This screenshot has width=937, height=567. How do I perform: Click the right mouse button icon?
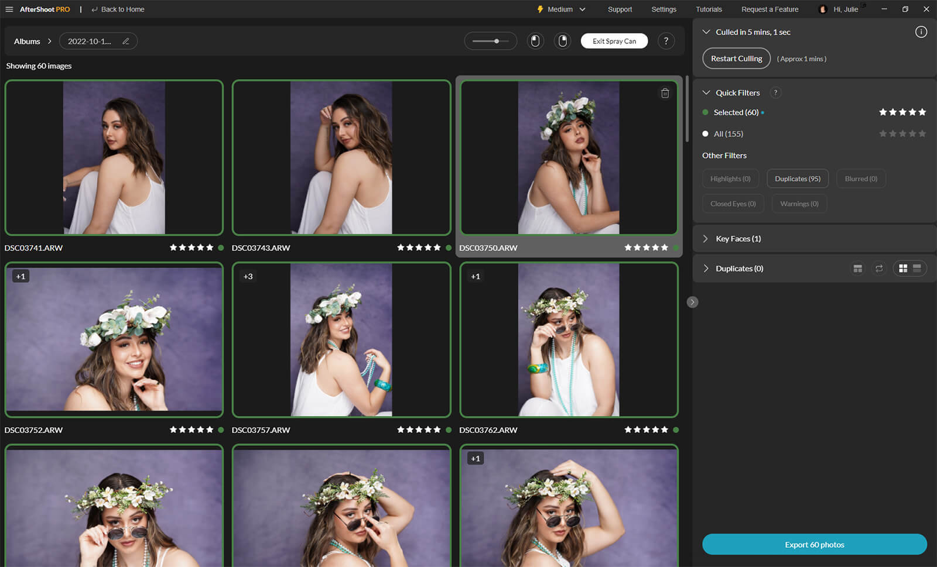tap(562, 41)
